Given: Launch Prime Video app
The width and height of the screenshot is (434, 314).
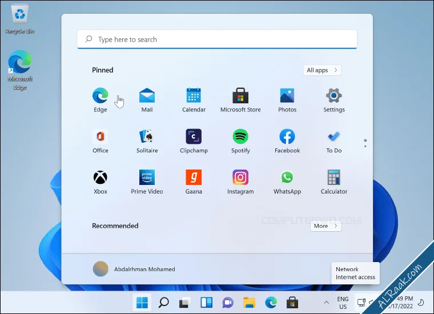Looking at the screenshot, I should 147,182.
